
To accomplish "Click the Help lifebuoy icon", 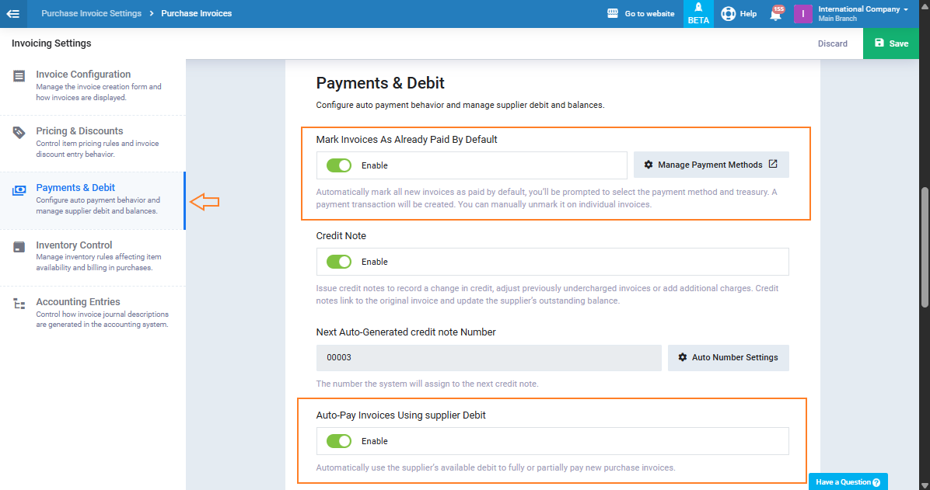I will click(728, 14).
